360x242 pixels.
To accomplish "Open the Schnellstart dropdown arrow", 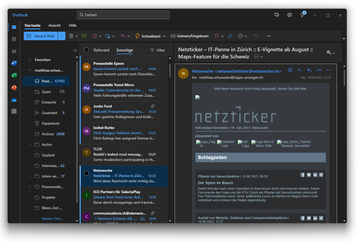I will click(164, 36).
